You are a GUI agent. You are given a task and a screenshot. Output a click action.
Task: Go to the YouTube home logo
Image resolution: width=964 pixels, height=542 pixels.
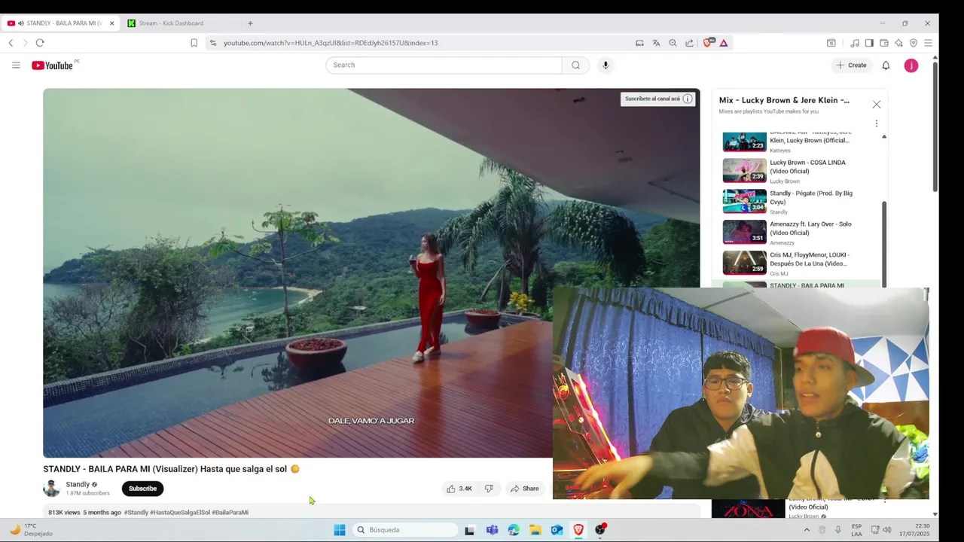coord(54,65)
